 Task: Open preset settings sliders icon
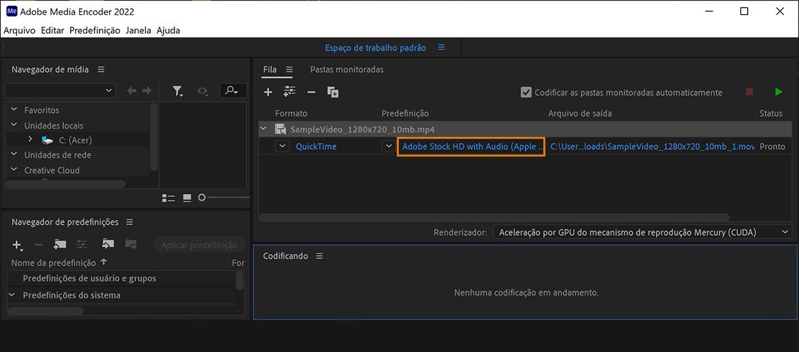pyautogui.click(x=82, y=244)
